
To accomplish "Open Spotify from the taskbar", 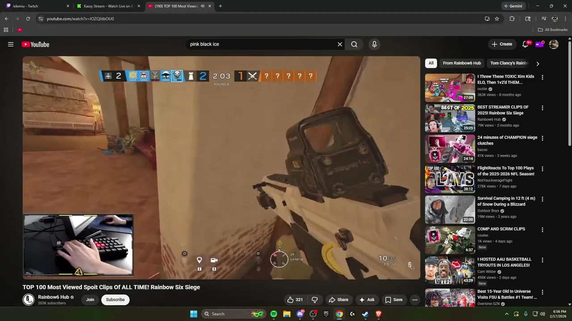I will (x=273, y=314).
